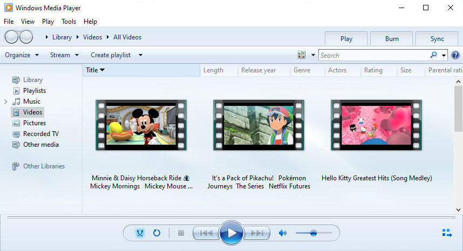Screen dimensions: 463x251
Task: Click the Hello Kitty Greatest Hits title text
Action: [x=377, y=178]
